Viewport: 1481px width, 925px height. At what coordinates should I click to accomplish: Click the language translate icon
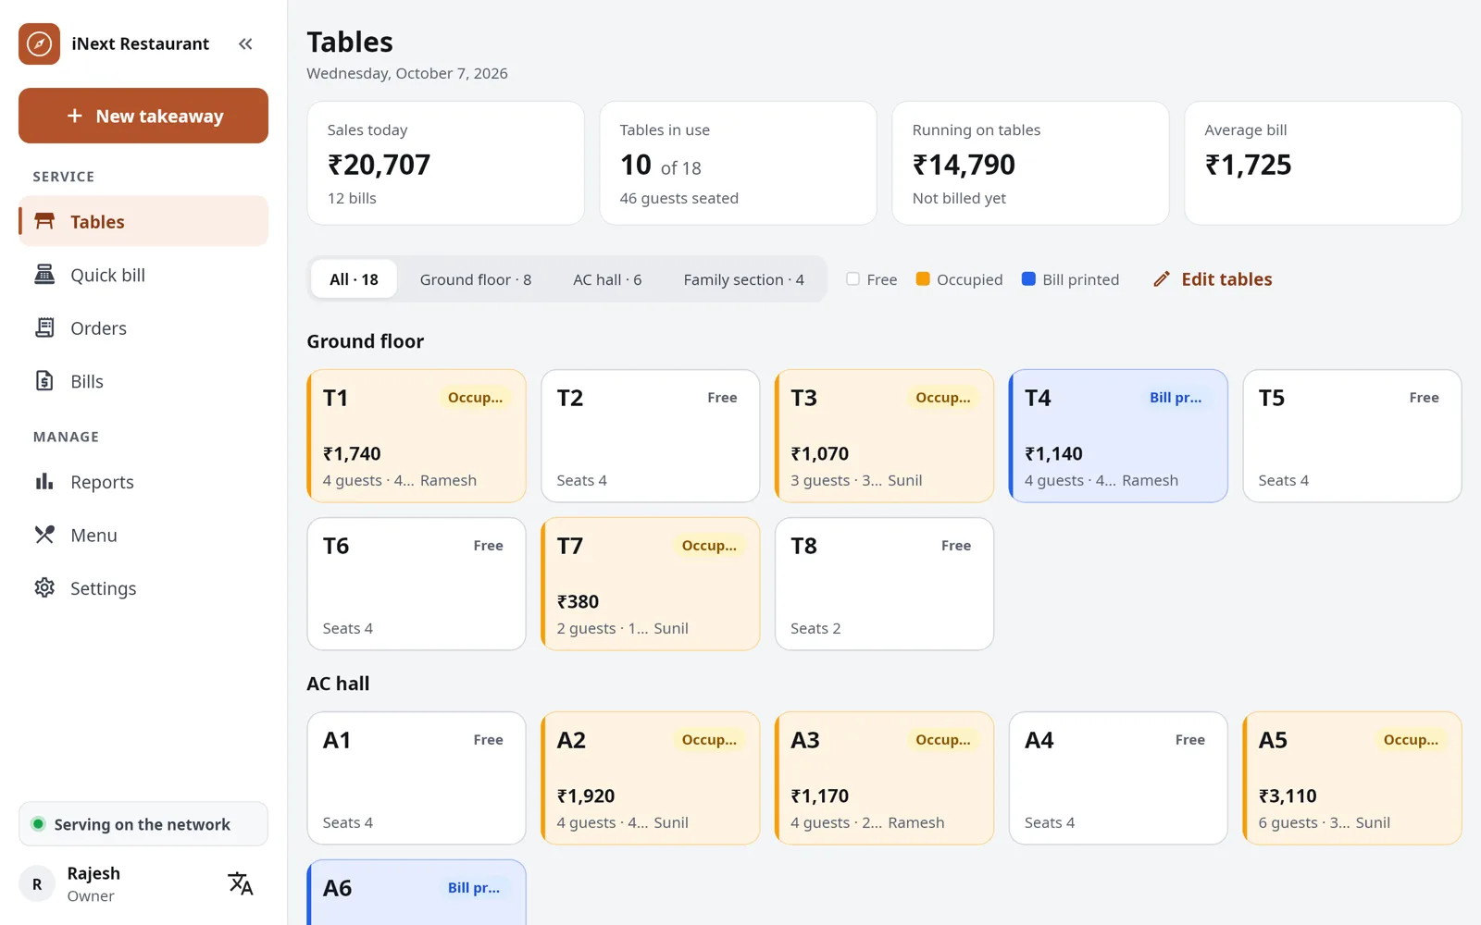241,883
